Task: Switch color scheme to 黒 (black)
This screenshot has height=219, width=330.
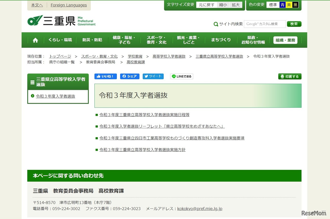Action: 295,4
